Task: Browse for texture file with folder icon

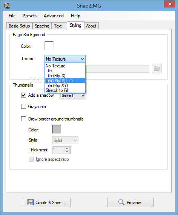Action: [x=157, y=69]
